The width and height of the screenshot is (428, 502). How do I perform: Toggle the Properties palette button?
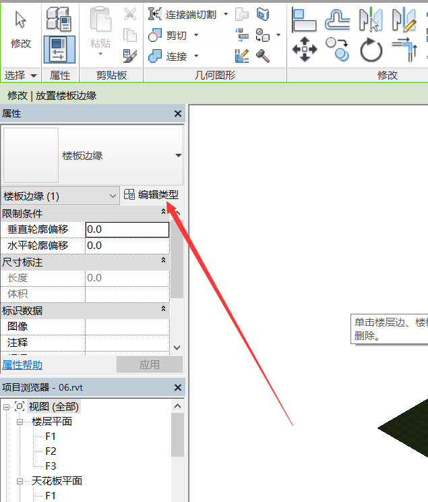click(60, 49)
